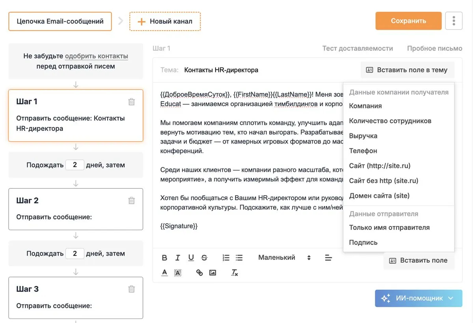The width and height of the screenshot is (473, 323).
Task: Pick Выручка in the field list
Action: coord(363,136)
